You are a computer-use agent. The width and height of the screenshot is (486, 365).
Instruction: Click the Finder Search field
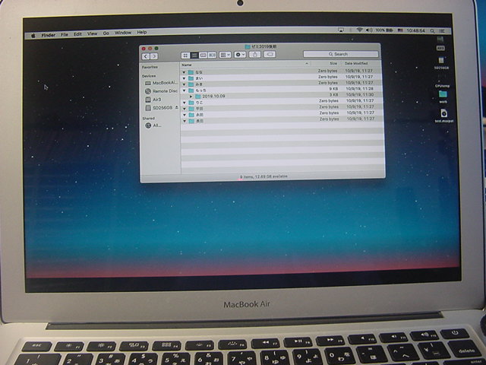click(x=341, y=54)
